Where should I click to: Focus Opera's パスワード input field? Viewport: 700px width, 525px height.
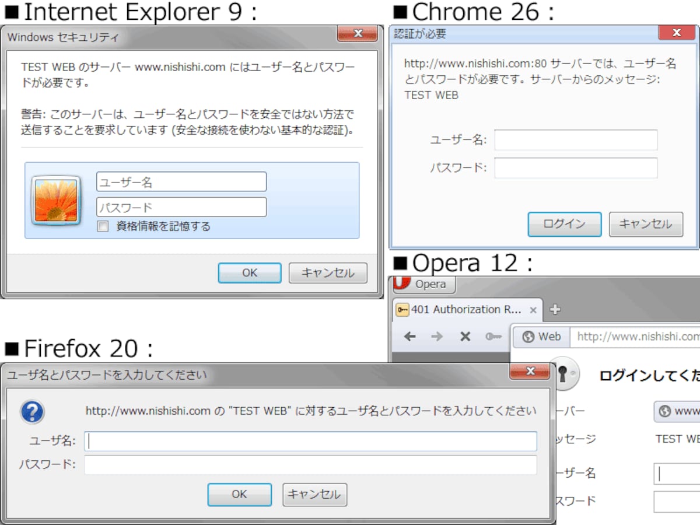pyautogui.click(x=677, y=502)
